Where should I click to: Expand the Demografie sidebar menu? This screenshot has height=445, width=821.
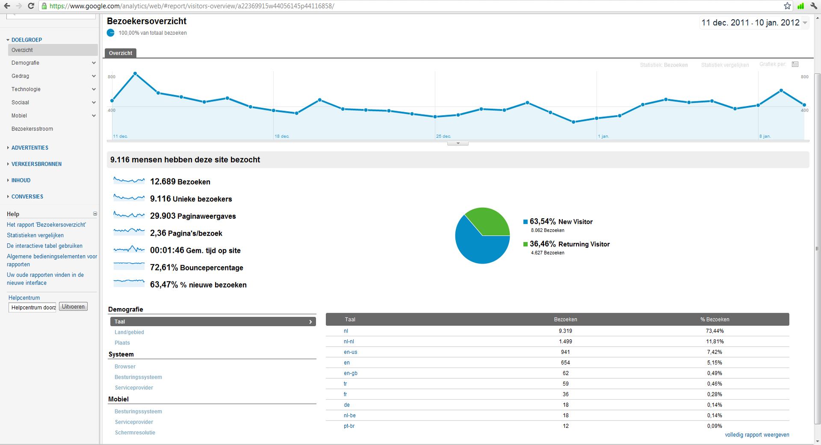(x=53, y=63)
